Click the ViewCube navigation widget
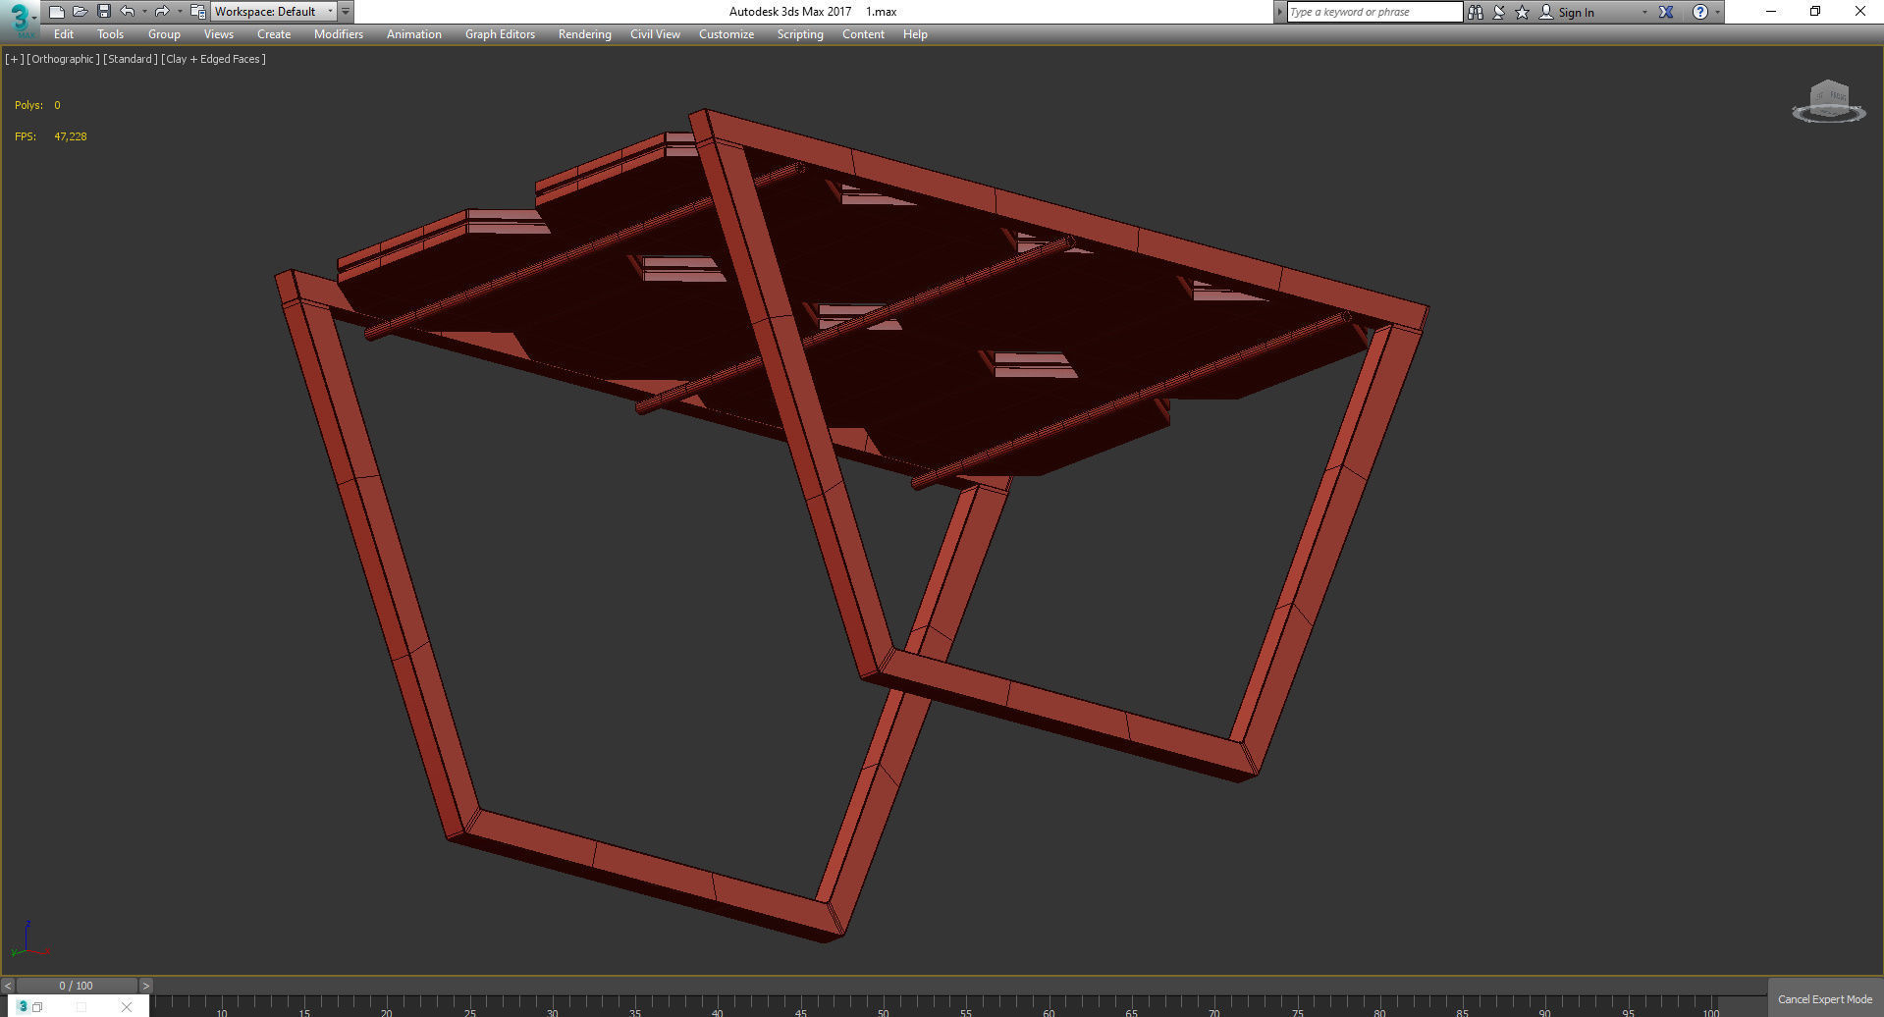Image resolution: width=1884 pixels, height=1017 pixels. coord(1829,102)
